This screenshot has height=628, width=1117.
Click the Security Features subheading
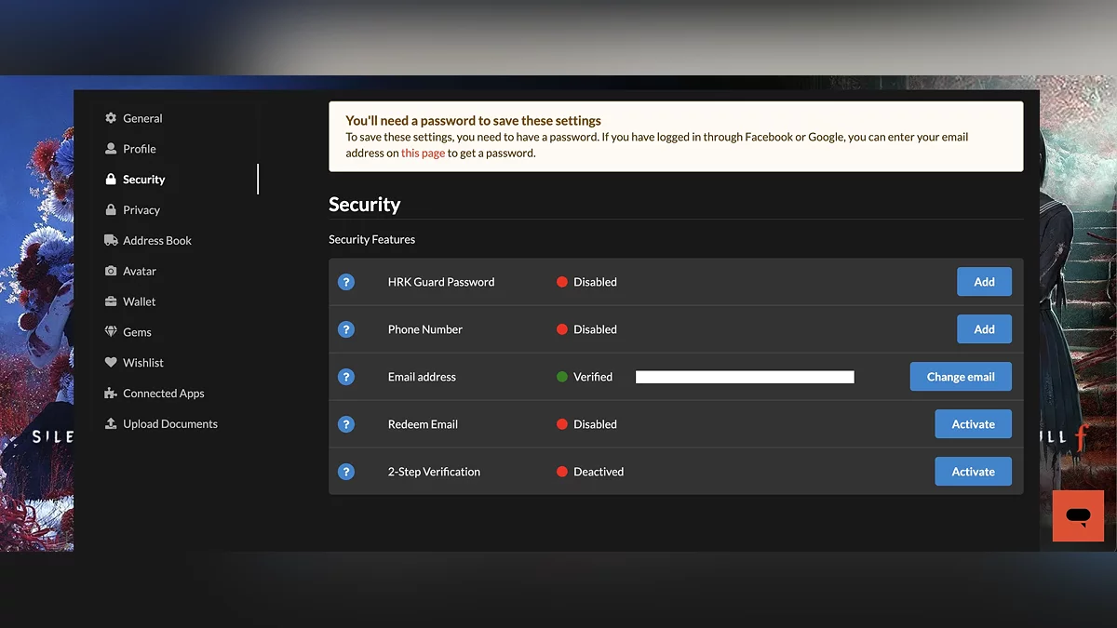(371, 239)
